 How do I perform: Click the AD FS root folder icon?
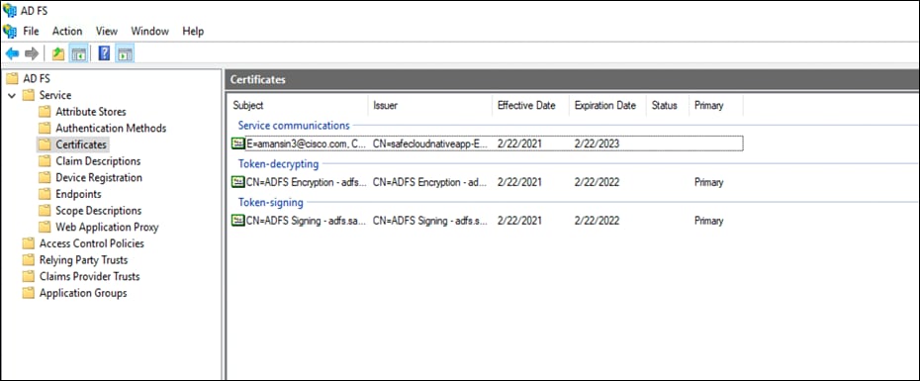12,78
